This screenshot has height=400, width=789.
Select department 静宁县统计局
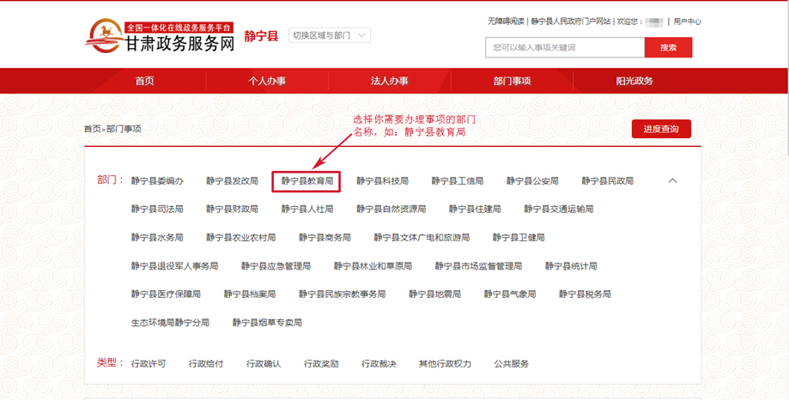click(x=571, y=265)
